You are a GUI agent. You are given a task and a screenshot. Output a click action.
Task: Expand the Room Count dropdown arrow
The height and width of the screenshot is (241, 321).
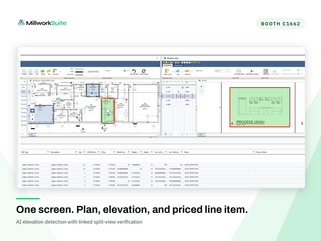[x=173, y=72]
